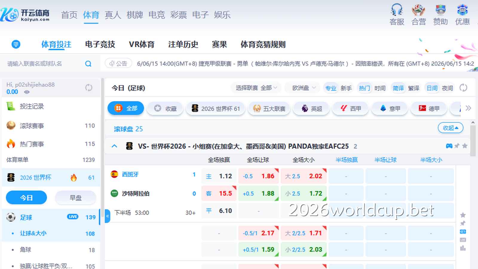Select 2026 世界杯 61 filter chip
Image resolution: width=478 pixels, height=269 pixels.
click(215, 108)
